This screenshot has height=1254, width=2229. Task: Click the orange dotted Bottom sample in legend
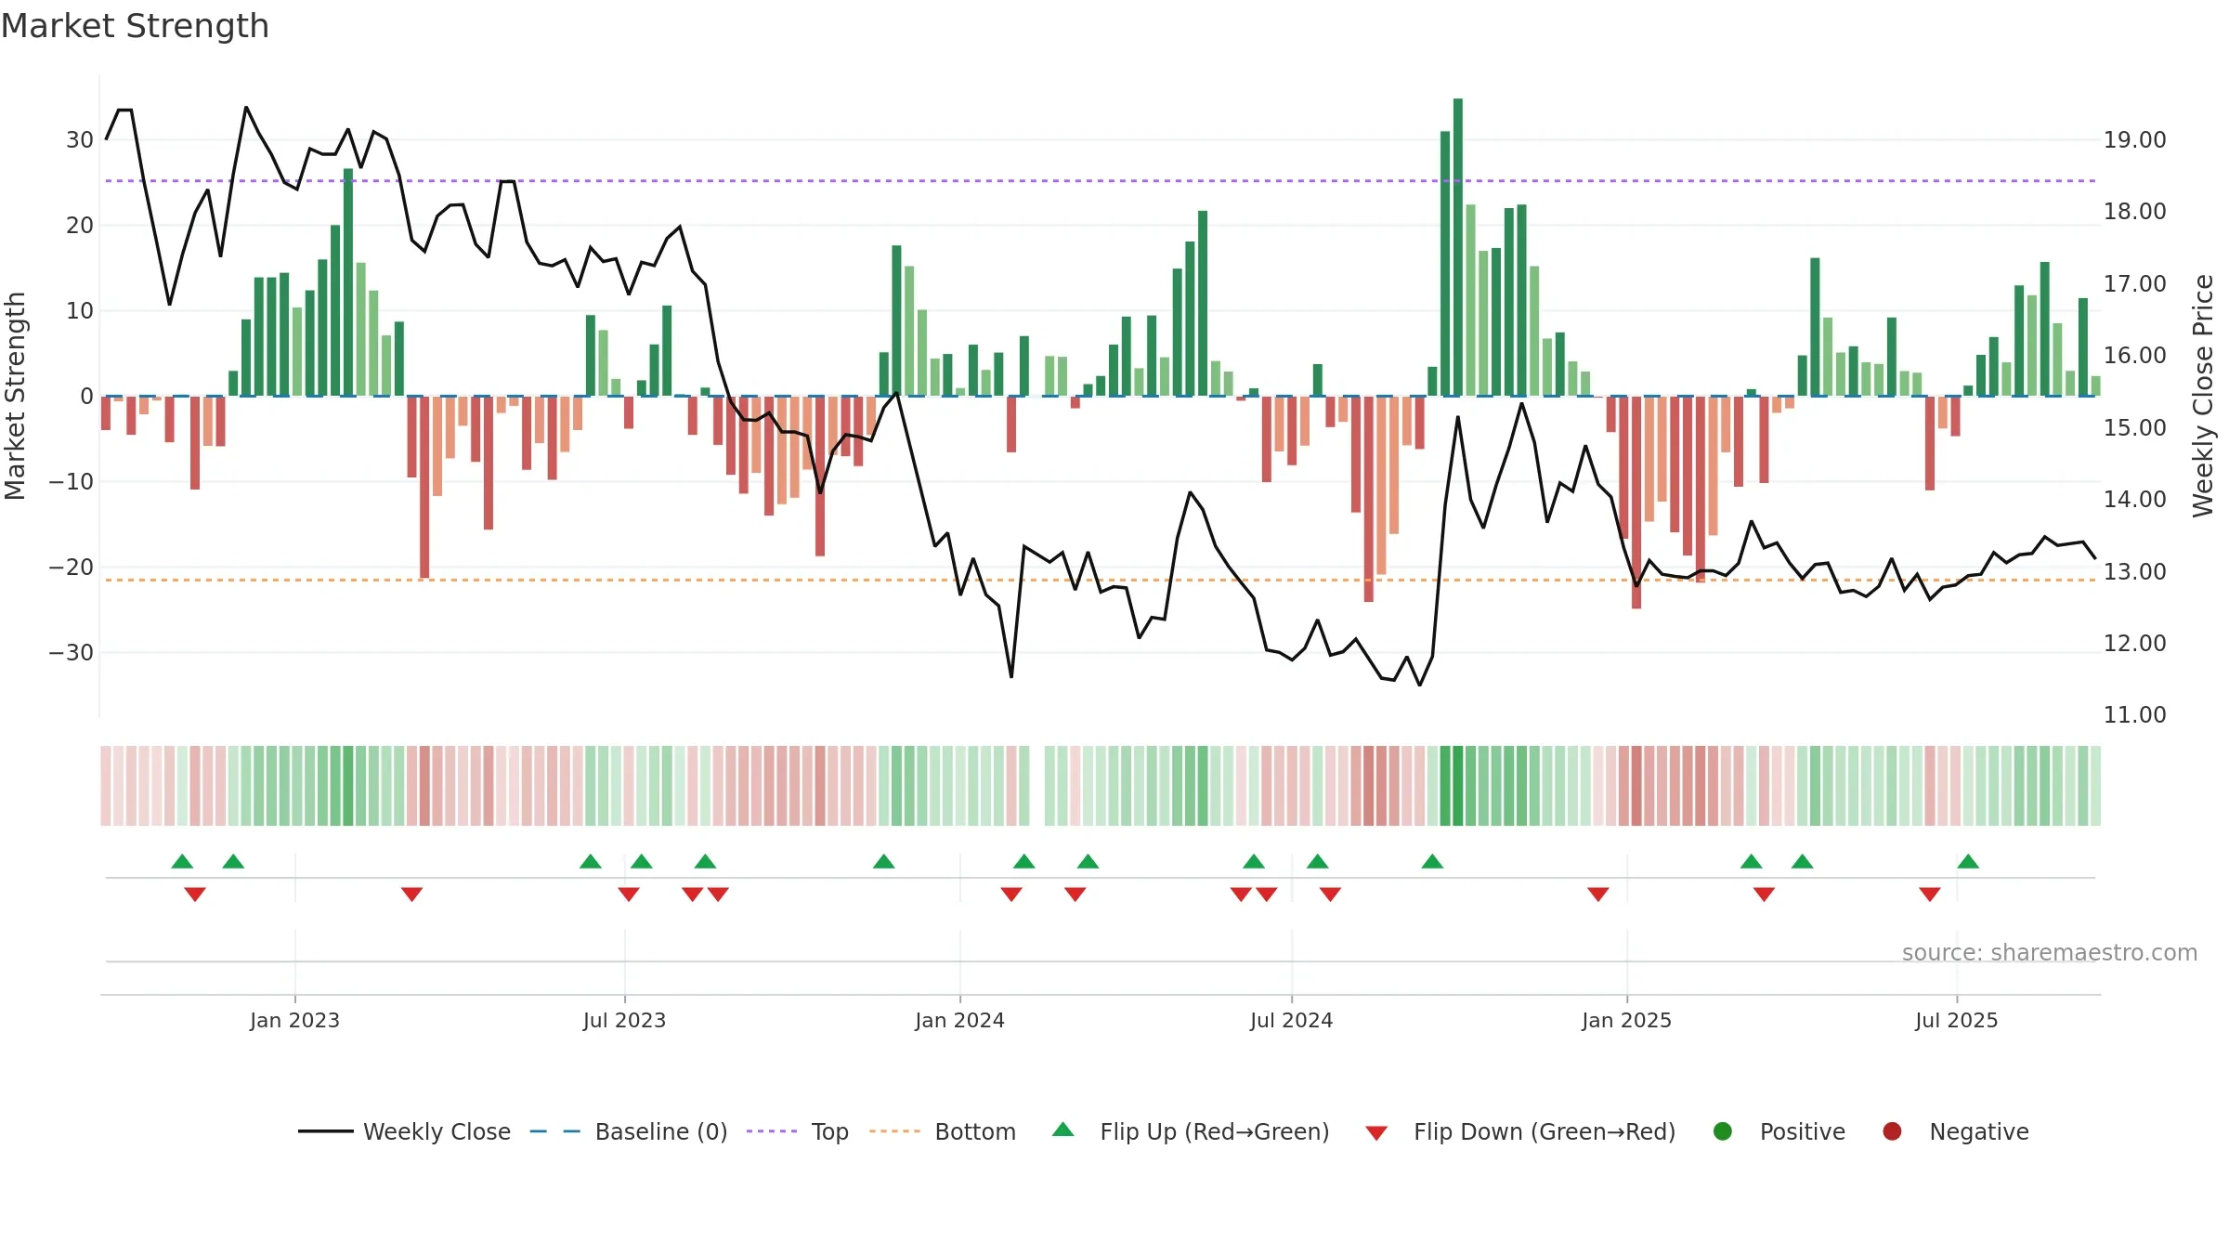pyautogui.click(x=895, y=1131)
